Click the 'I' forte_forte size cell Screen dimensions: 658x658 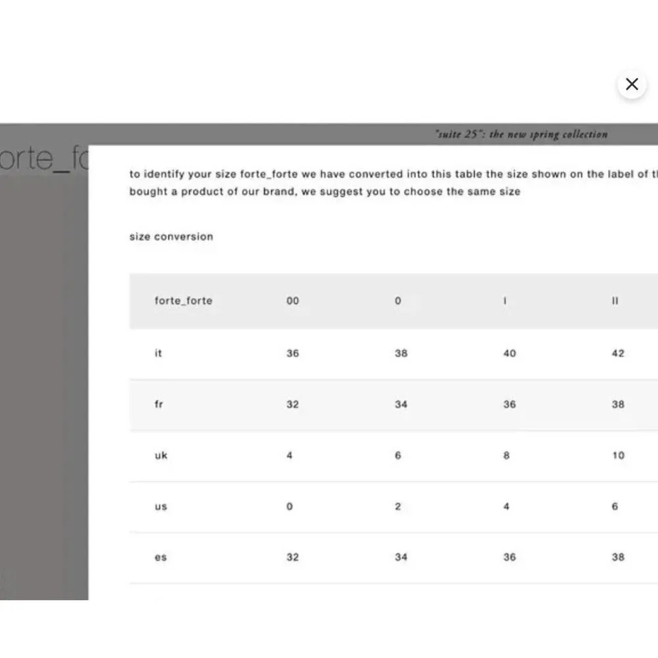click(505, 301)
